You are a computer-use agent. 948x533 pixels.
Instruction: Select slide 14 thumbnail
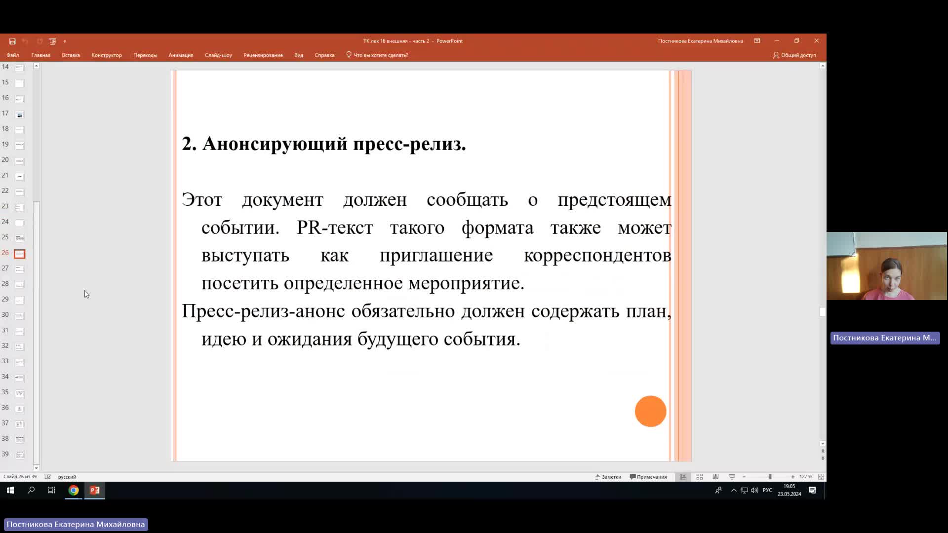coord(19,68)
